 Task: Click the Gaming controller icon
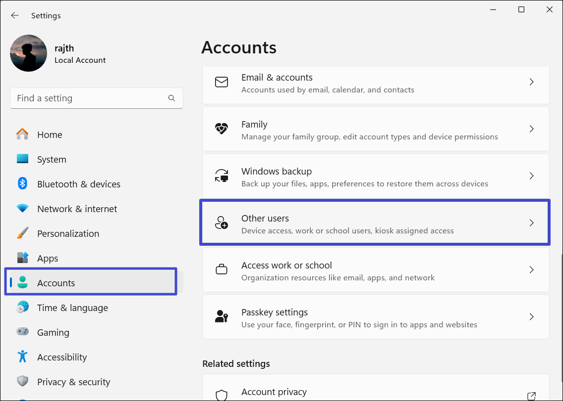(x=22, y=332)
